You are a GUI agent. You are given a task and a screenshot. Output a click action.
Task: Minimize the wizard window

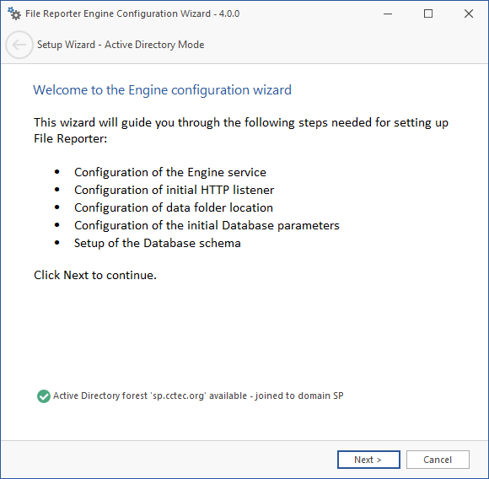click(x=388, y=13)
